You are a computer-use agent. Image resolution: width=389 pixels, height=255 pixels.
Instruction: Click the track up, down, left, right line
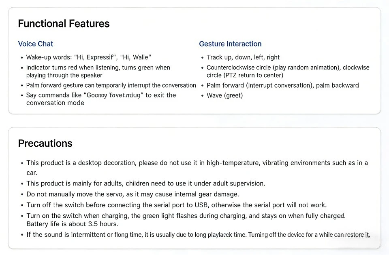(x=243, y=57)
